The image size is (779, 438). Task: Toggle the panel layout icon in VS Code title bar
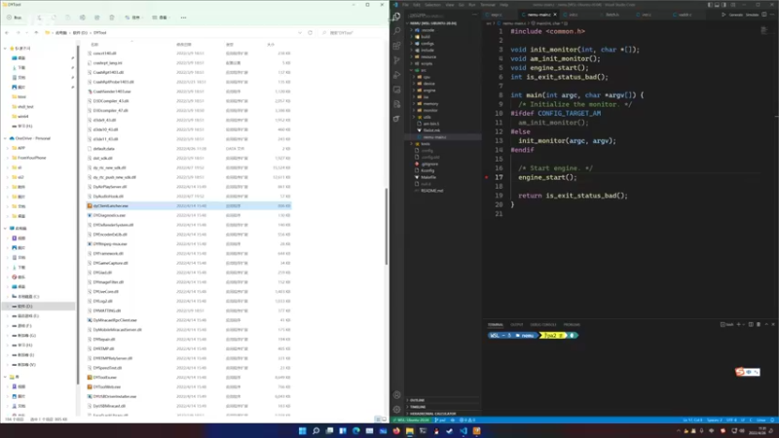tap(717, 5)
